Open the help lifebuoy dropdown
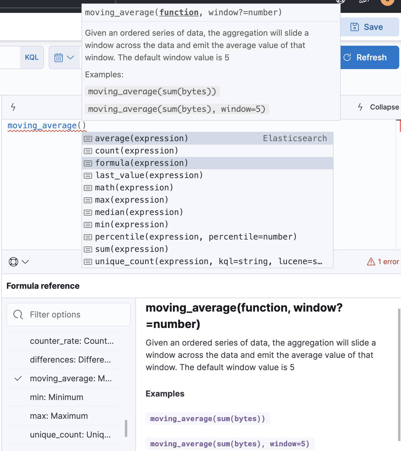The image size is (401, 451). 18,262
